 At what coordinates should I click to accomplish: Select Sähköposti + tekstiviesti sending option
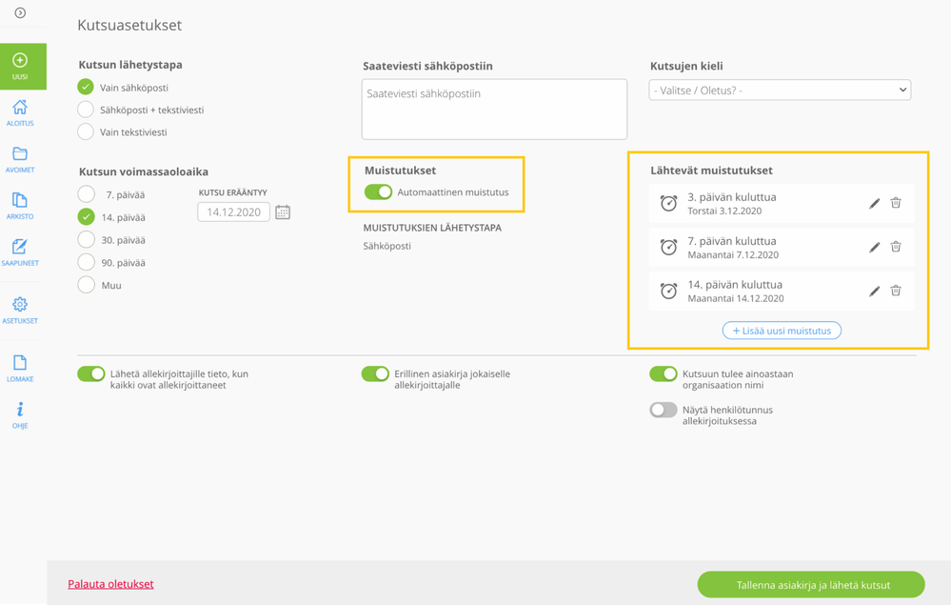click(x=86, y=110)
